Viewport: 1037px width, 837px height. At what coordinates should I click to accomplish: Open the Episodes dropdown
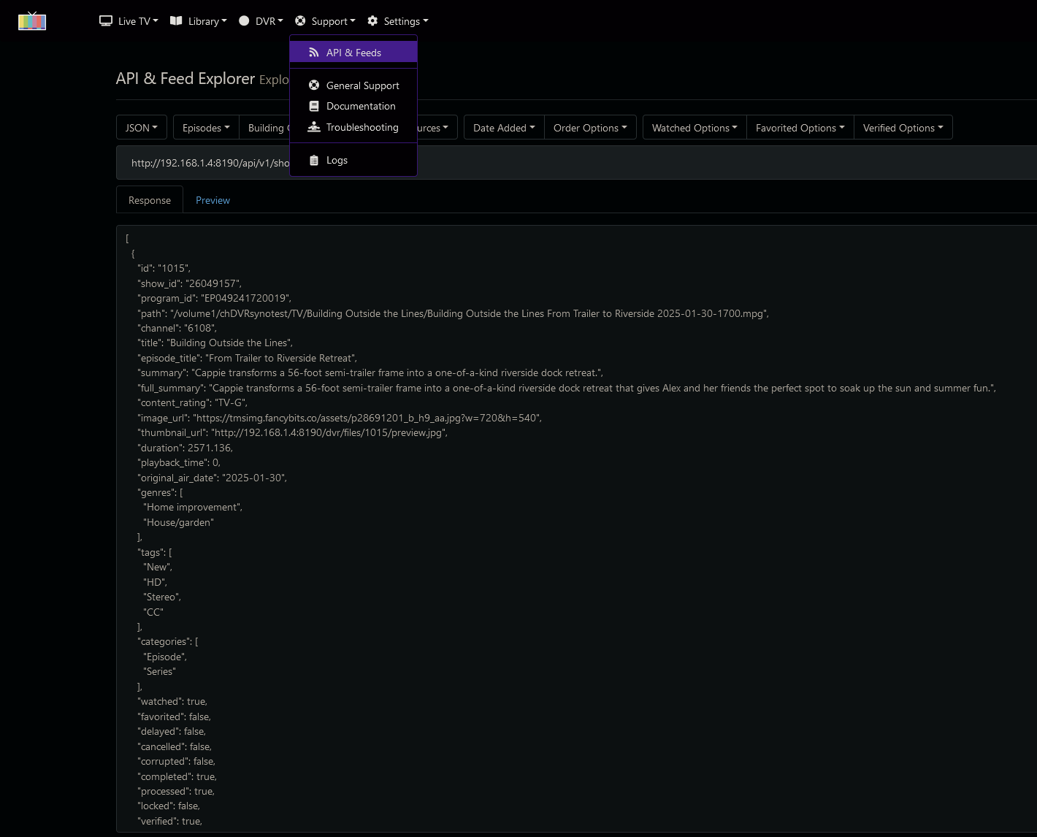pyautogui.click(x=206, y=128)
